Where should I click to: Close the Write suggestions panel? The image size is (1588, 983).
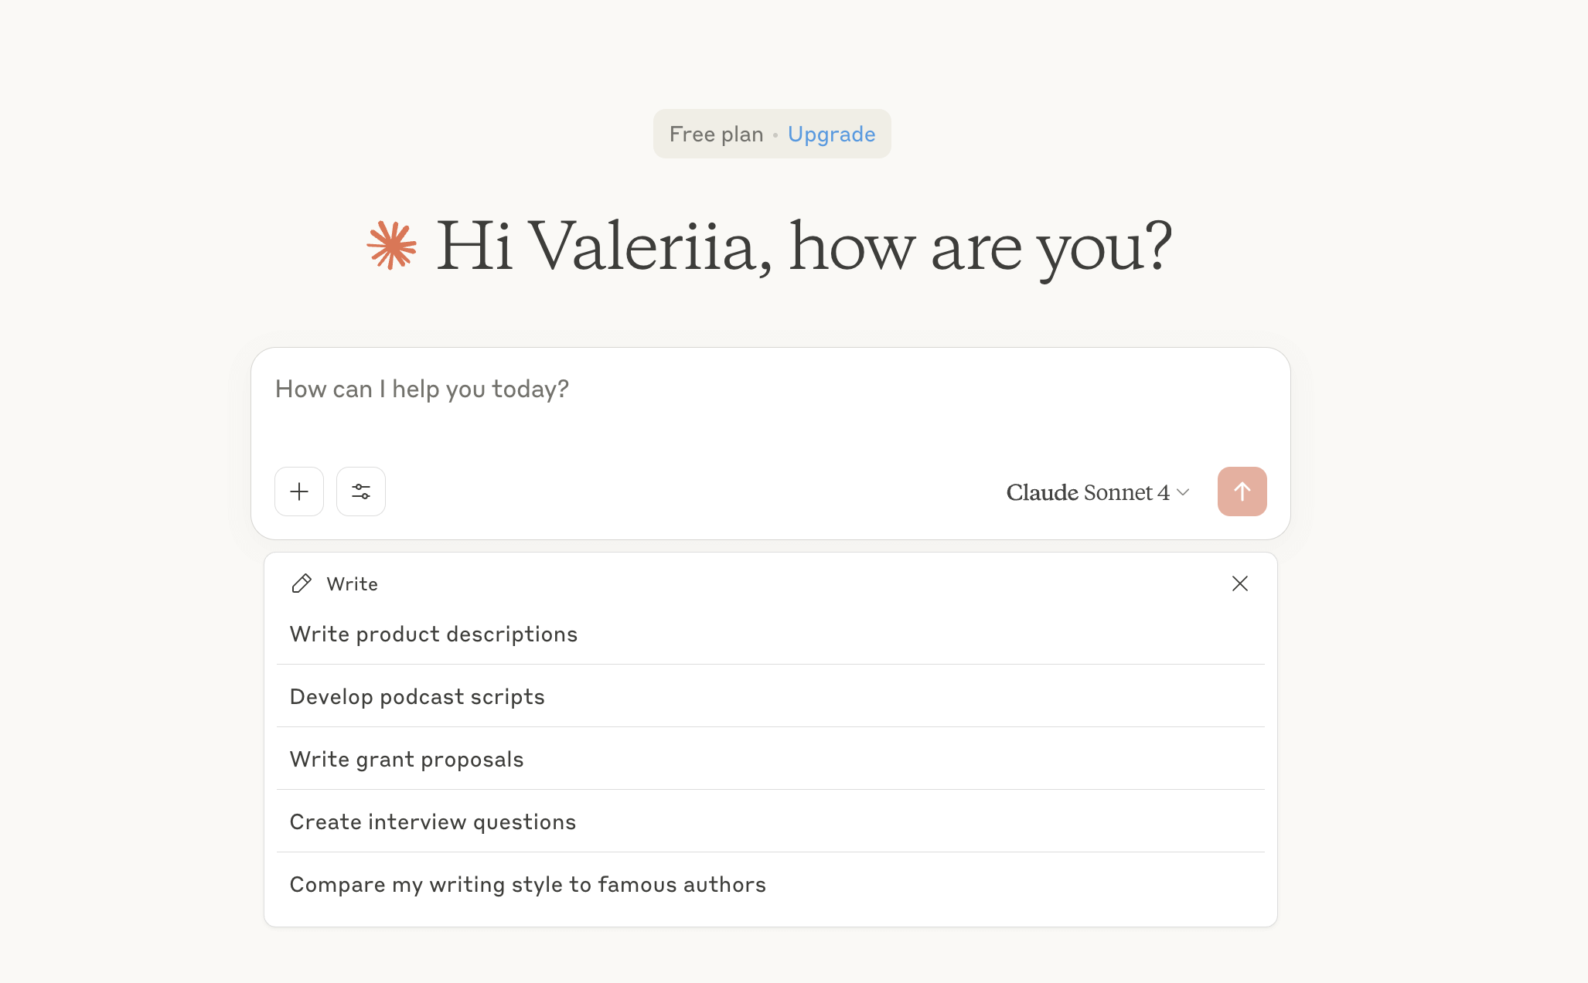tap(1239, 583)
